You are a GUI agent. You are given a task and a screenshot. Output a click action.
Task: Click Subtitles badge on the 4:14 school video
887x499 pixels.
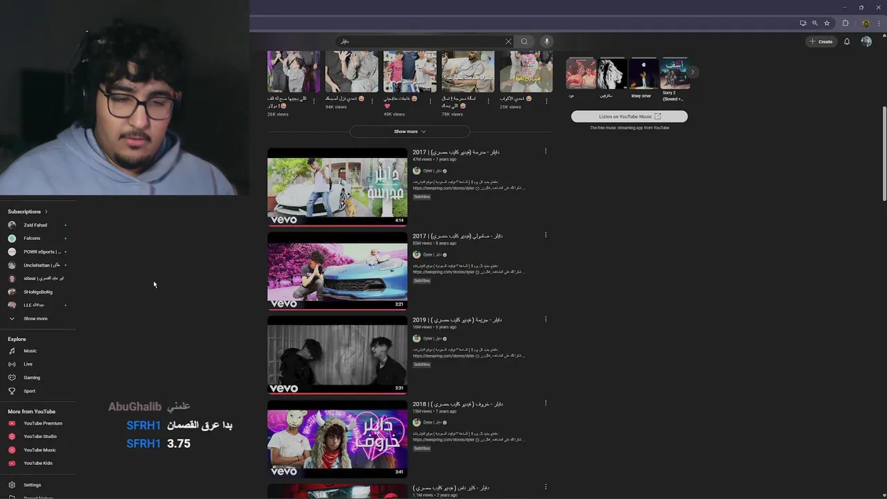422,197
